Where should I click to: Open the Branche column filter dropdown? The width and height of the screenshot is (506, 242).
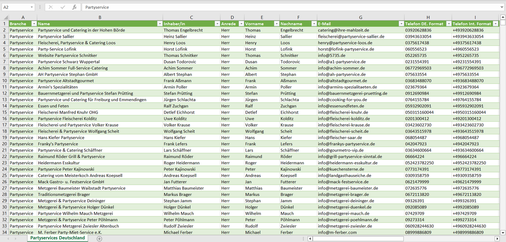[x=34, y=24]
